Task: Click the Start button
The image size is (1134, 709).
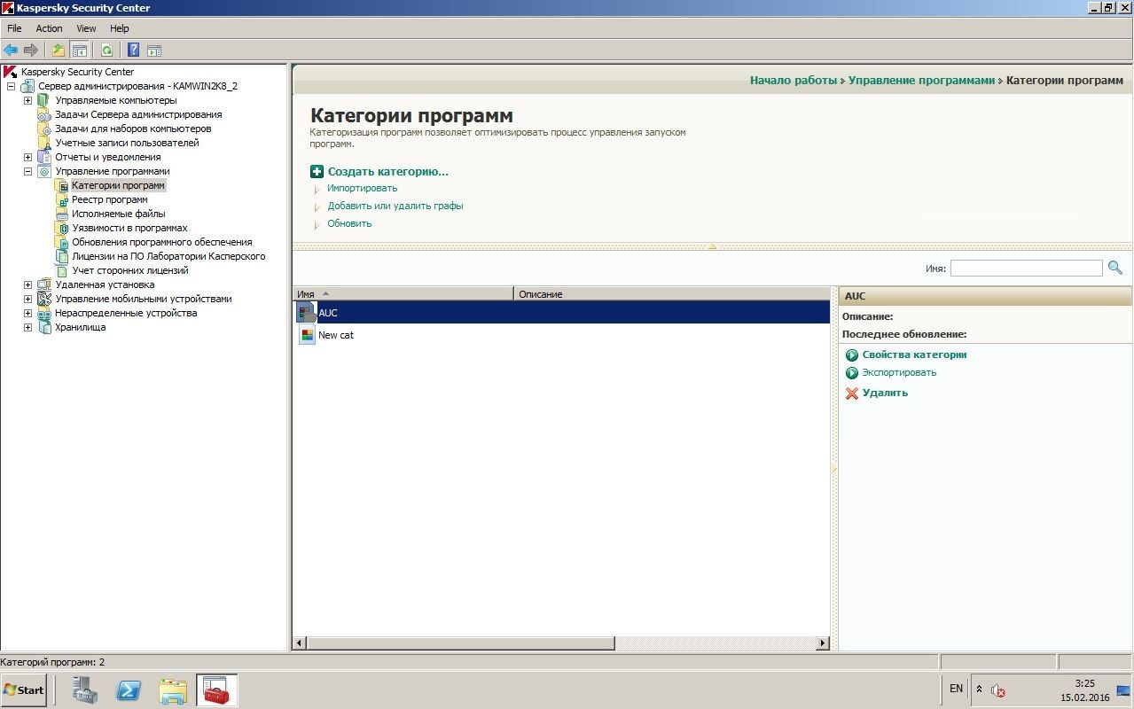Action: [24, 690]
